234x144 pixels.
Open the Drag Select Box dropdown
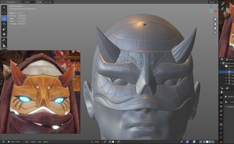point(48,2)
